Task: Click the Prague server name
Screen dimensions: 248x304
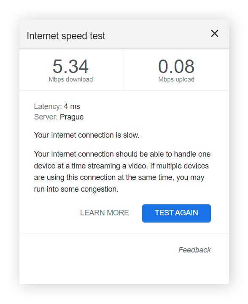Action: click(x=72, y=117)
